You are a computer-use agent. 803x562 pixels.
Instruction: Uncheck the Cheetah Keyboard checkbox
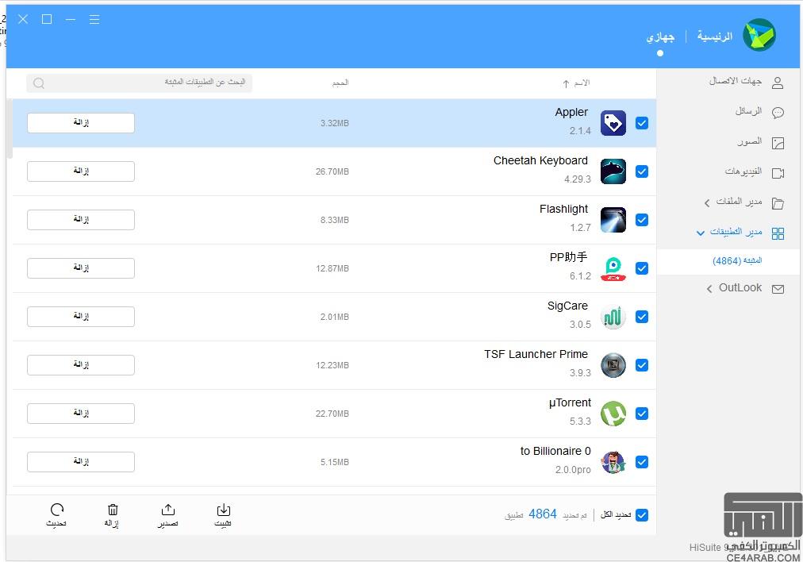click(642, 171)
